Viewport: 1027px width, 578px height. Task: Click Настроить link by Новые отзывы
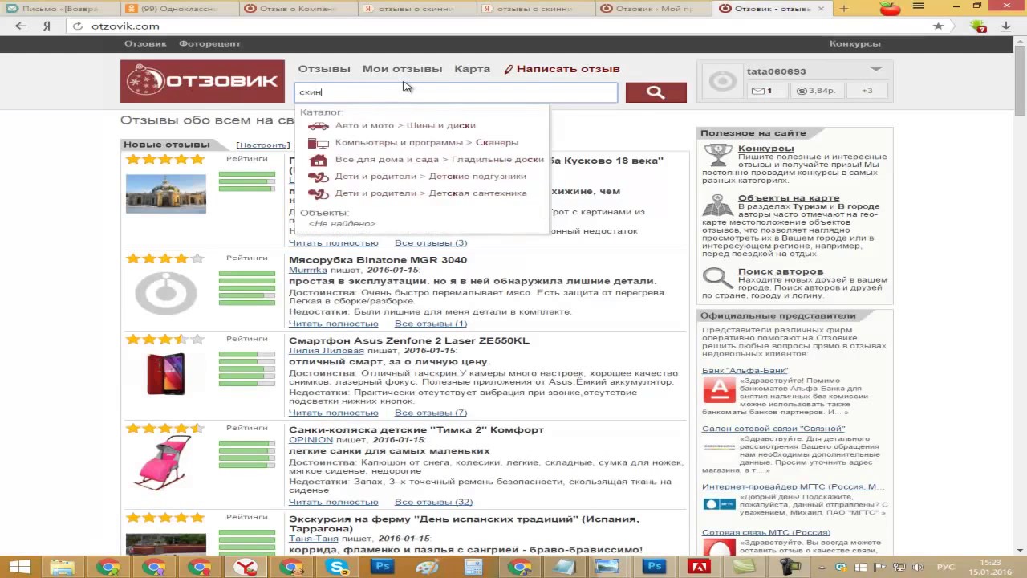263,144
